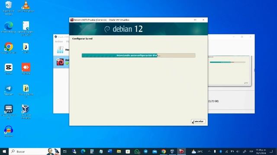277x155 pixels.
Task: Open the ESP language indicator
Action: pos(251,151)
